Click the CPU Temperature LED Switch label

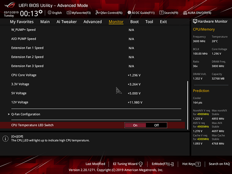[x=32, y=125]
